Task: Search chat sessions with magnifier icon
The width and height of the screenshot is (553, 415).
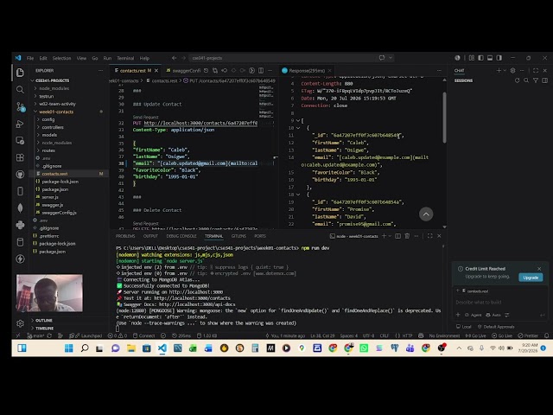Action: pyautogui.click(x=526, y=80)
